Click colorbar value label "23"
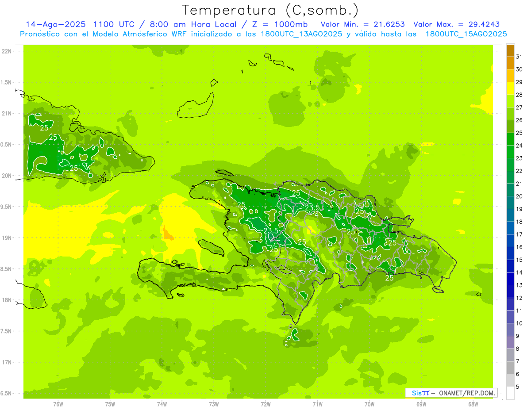This screenshot has width=531, height=410. click(x=519, y=158)
